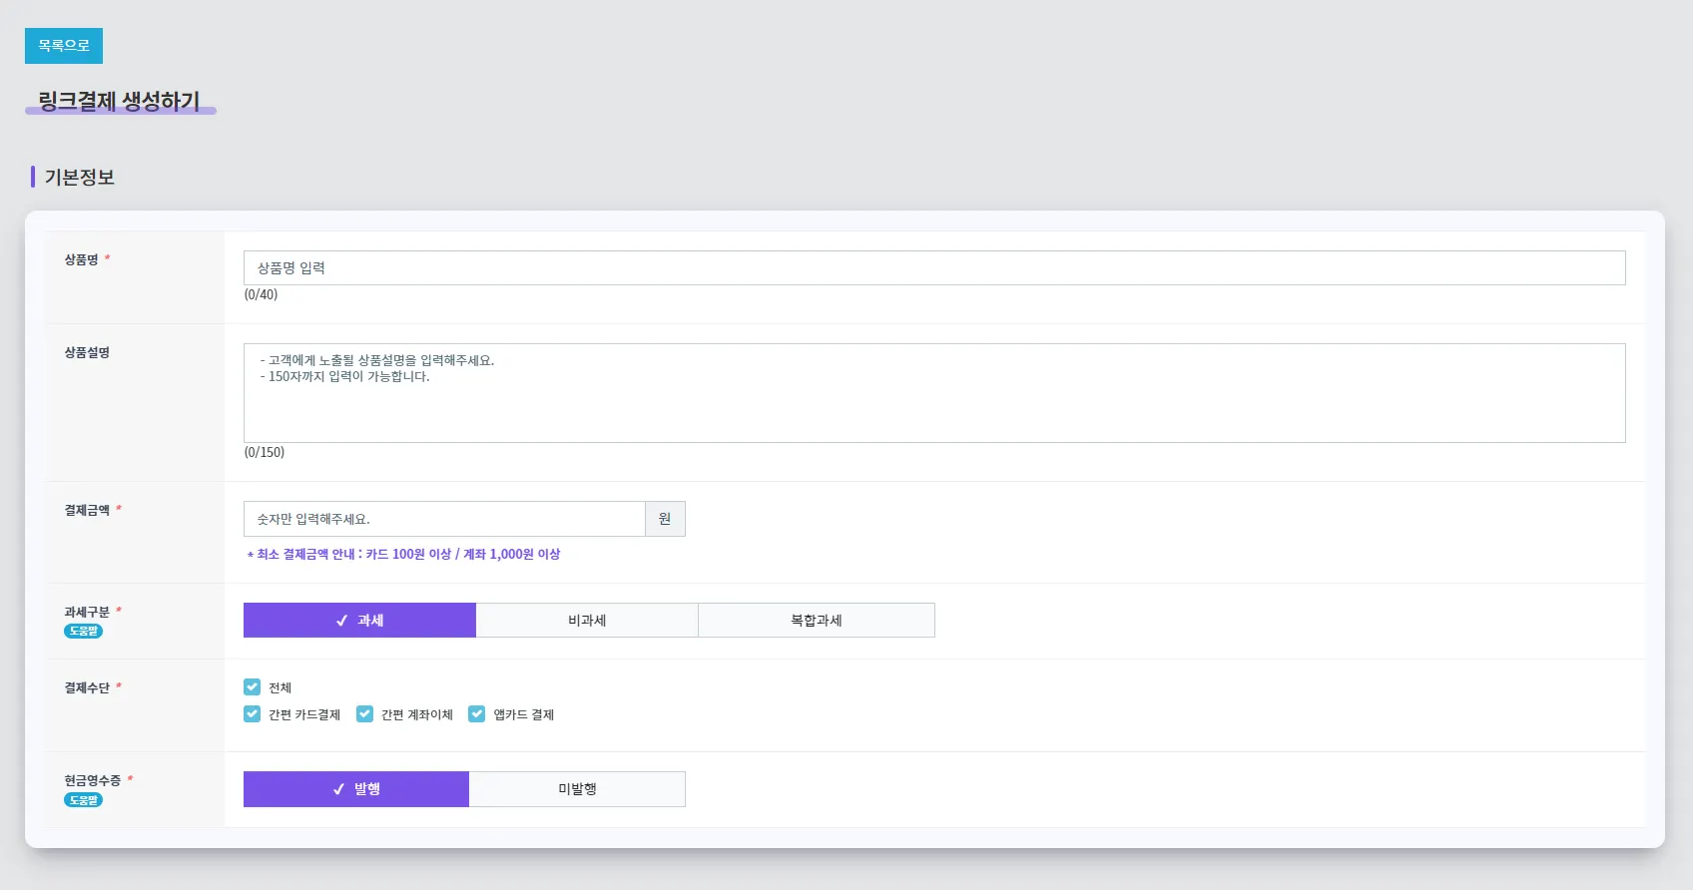Click the 링크결제 생성하기 page title
This screenshot has height=890, width=1693.
click(119, 101)
